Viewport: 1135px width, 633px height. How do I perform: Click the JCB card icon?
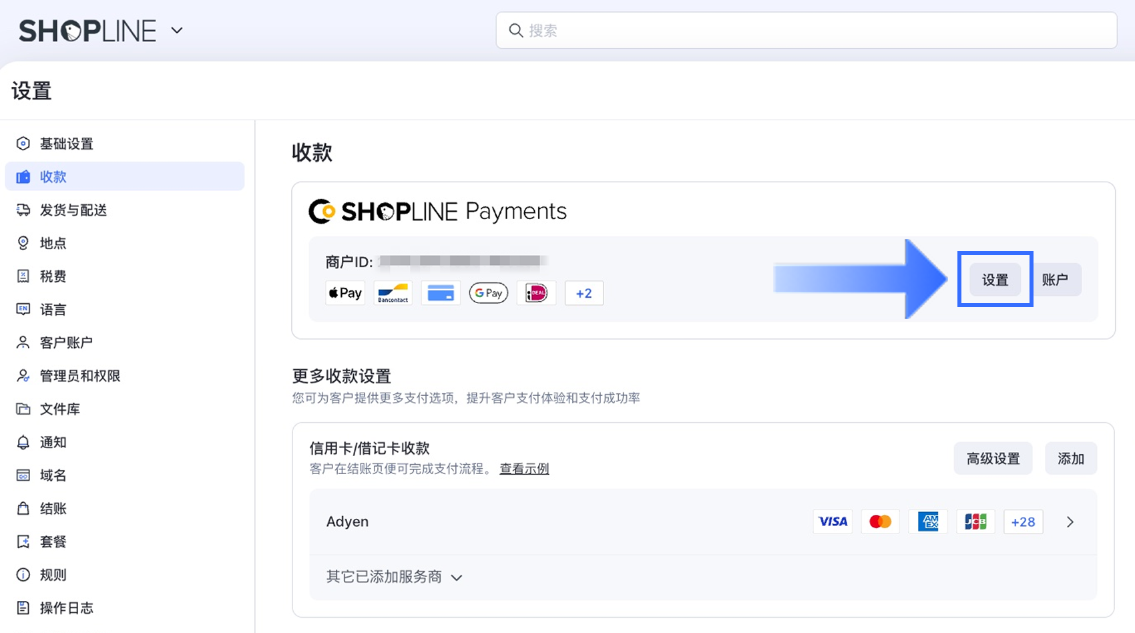(975, 521)
